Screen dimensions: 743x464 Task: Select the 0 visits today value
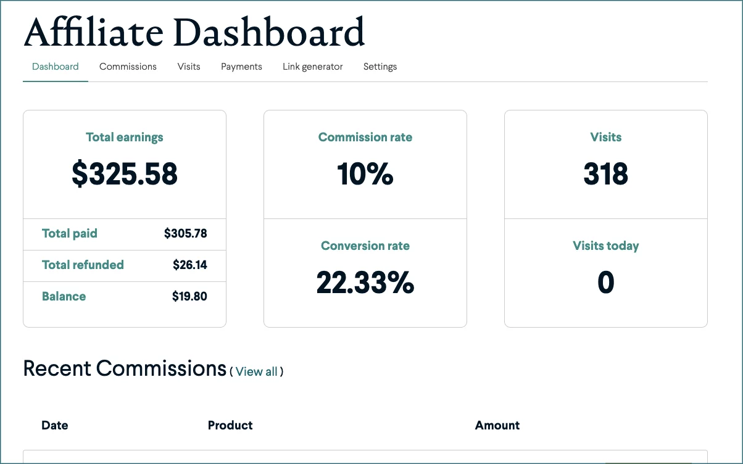pos(606,283)
